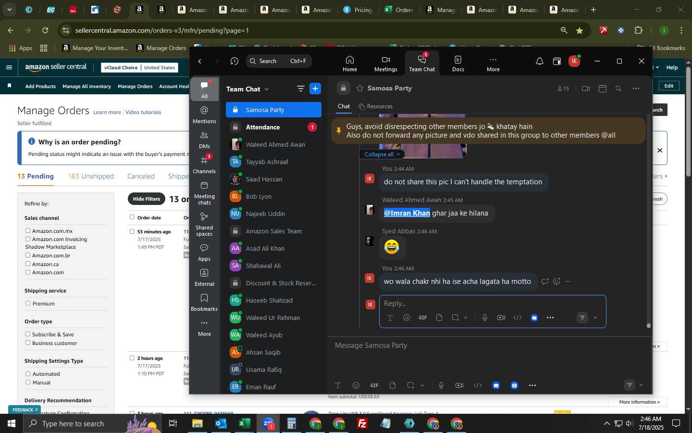Open screenshot dropdown in reply box
Image resolution: width=692 pixels, height=433 pixels.
[x=466, y=318]
